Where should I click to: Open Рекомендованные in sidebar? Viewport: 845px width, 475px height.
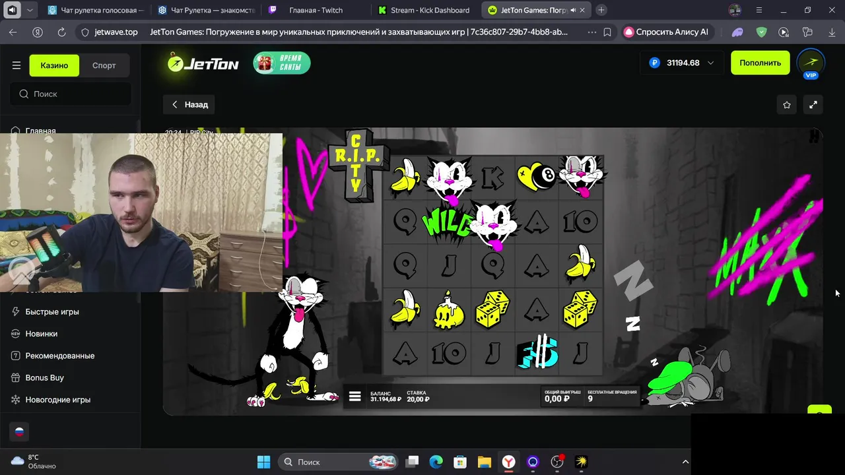pos(60,356)
